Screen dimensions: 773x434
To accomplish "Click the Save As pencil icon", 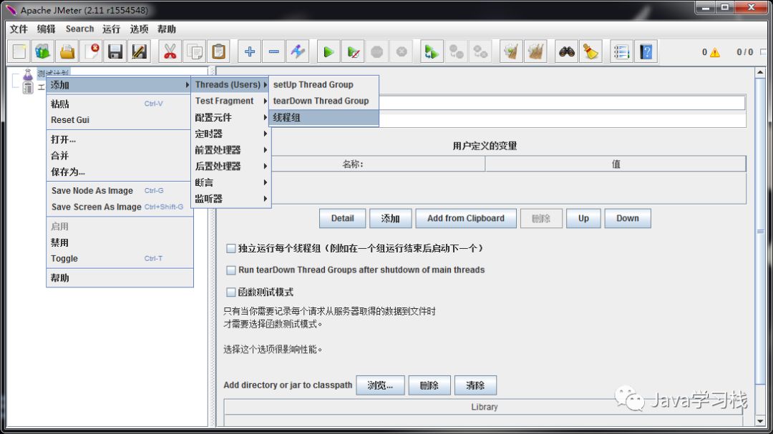I will [140, 51].
